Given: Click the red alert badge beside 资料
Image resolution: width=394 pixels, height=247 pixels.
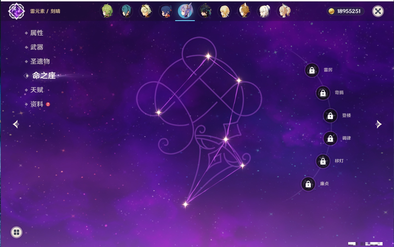Looking at the screenshot, I should coord(48,104).
